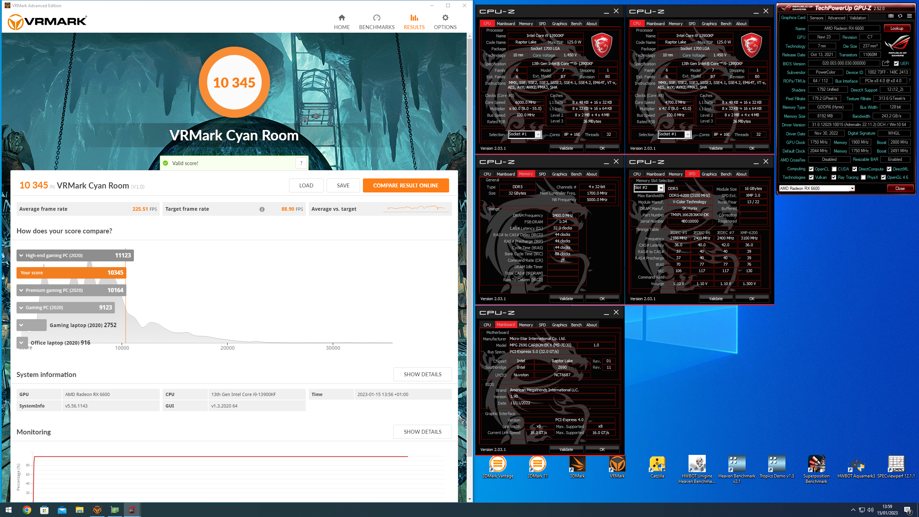The height and width of the screenshot is (517, 919).
Task: Open Graphics tab in CPU-Z Memory window
Action: coord(559,174)
